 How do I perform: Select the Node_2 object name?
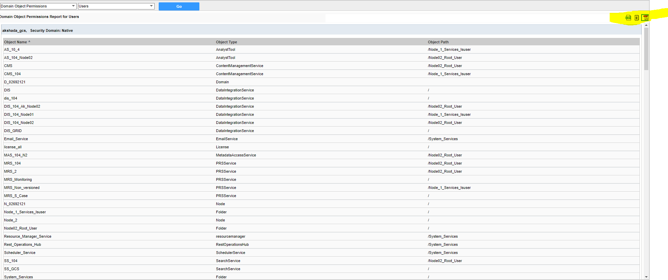[x=11, y=220]
